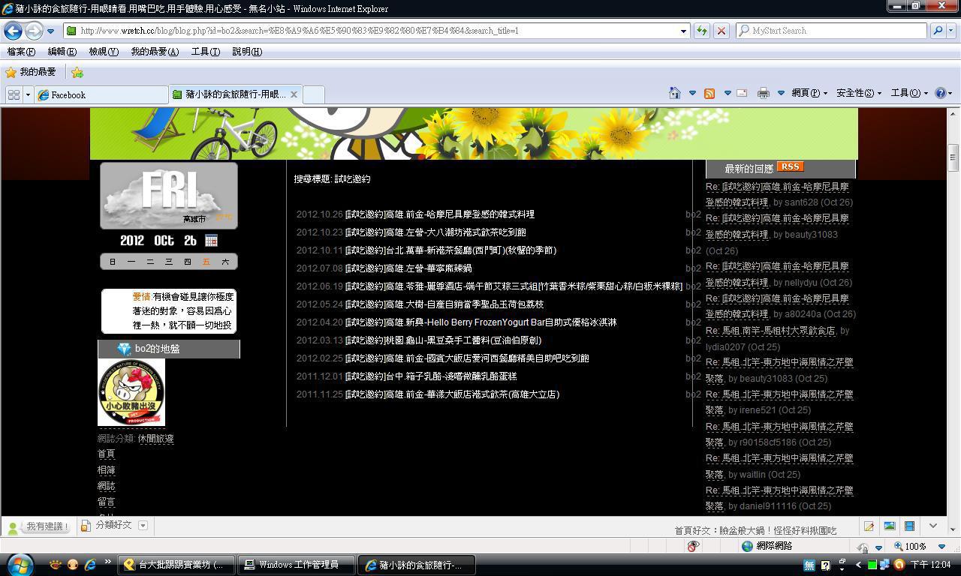Switch to Facebook tab

pos(101,94)
